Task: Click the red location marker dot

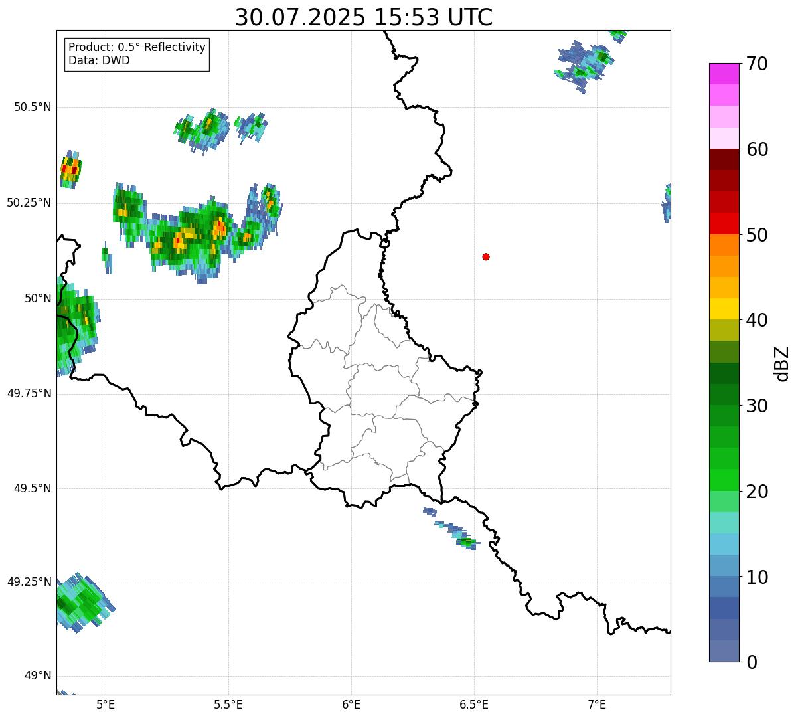Action: pyautogui.click(x=486, y=256)
